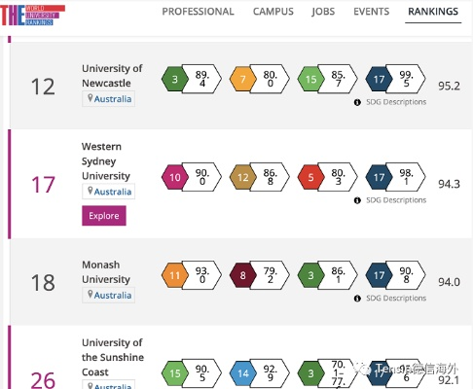Click blue SDG 14 hexagon for Sunshine Coast
Image resolution: width=473 pixels, height=389 pixels.
pos(242,373)
